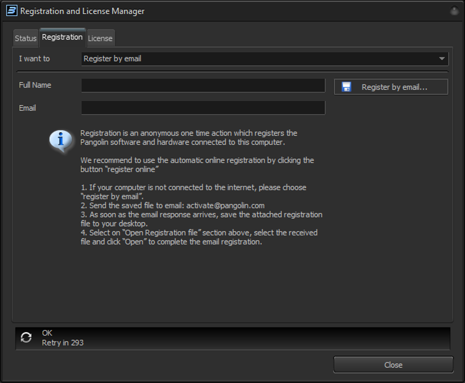Click the 'Retry in 293' status text
Viewport: 465px width, 383px height.
[63, 343]
